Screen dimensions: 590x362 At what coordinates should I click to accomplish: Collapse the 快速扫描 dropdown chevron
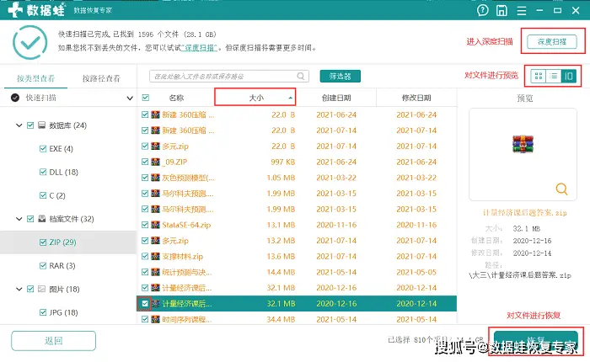[130, 98]
